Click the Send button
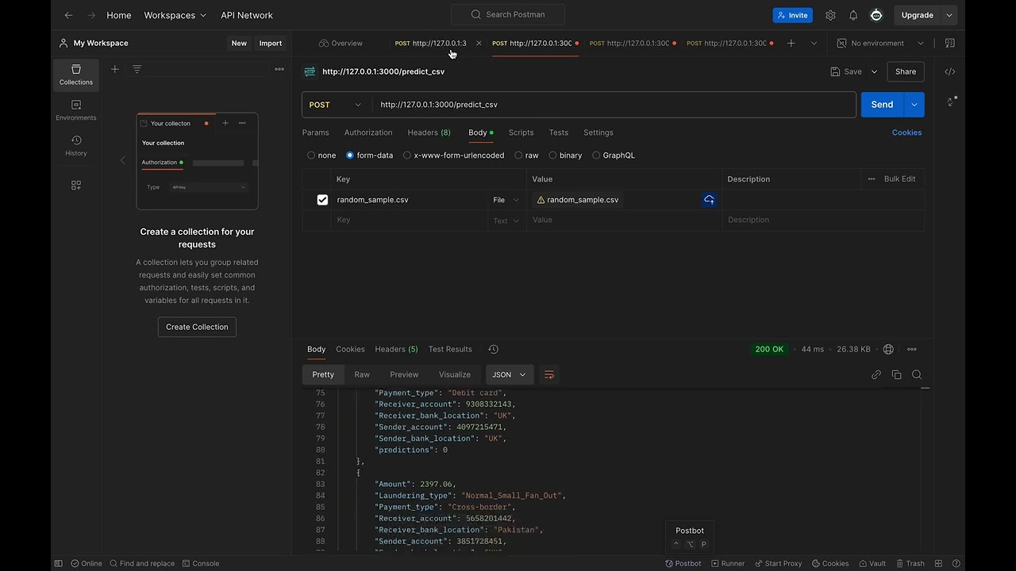 (882, 105)
